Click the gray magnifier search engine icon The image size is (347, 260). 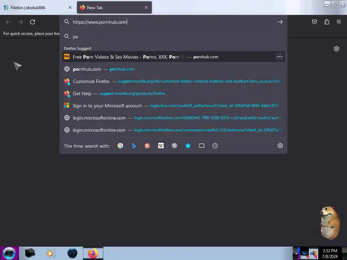pyautogui.click(x=175, y=146)
